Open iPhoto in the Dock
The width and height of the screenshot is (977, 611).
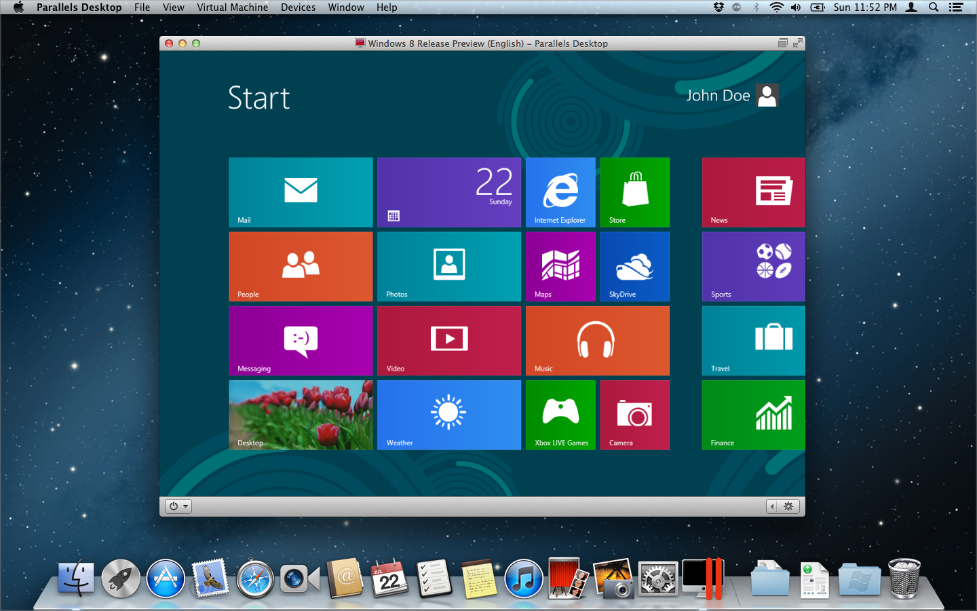(x=613, y=579)
